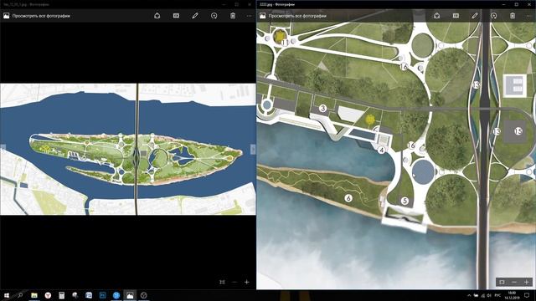Screen dimensions: 536x301
Task: Start slideshow in right 3333.jpg window
Action: [456, 16]
